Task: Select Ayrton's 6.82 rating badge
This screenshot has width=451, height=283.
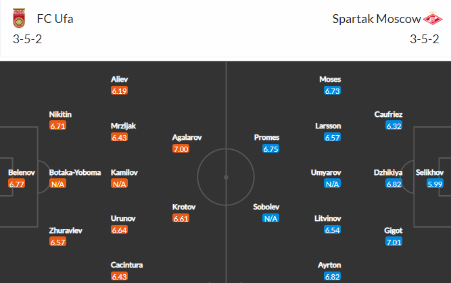Action: 332,276
